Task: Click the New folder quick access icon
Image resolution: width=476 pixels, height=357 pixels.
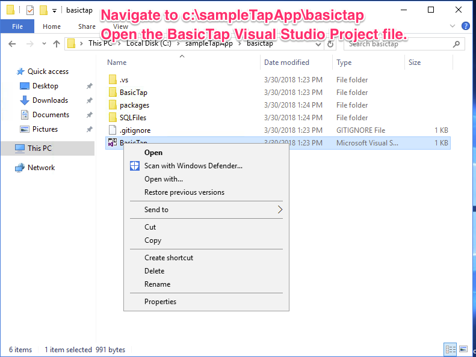Action: 44,10
